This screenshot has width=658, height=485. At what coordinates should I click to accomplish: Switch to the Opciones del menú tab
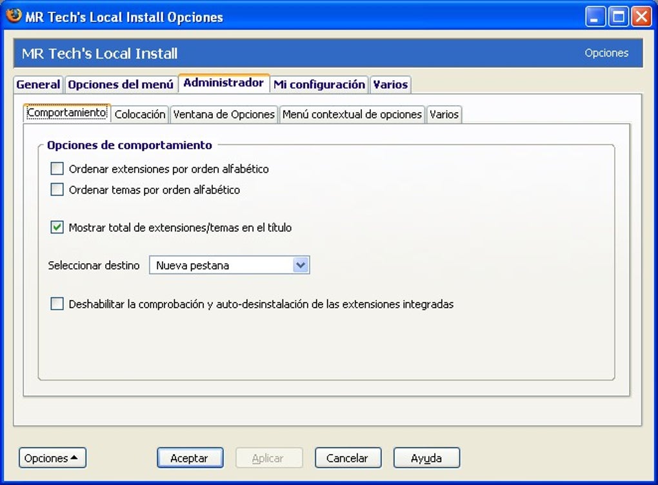coord(121,84)
